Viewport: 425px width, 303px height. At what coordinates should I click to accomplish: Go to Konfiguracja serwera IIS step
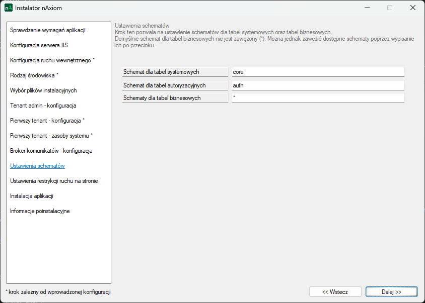tap(39, 45)
